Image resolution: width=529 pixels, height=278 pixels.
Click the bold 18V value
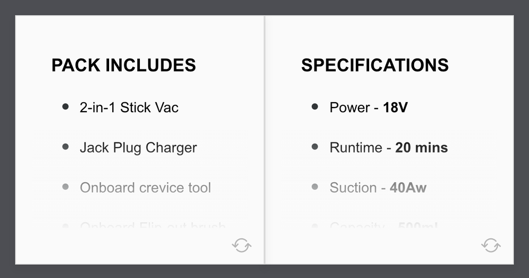coord(396,107)
